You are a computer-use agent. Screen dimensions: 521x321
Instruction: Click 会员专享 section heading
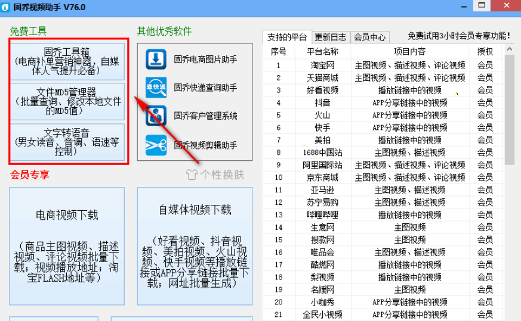point(30,174)
